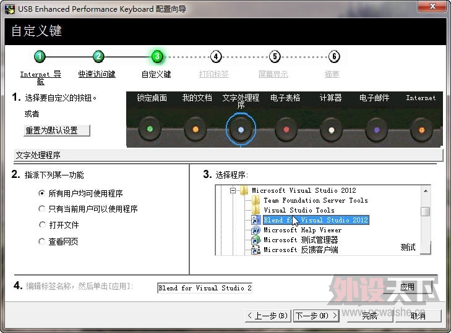Select the 我的文档 orange keyboard button
This screenshot has width=451, height=333.
point(195,129)
